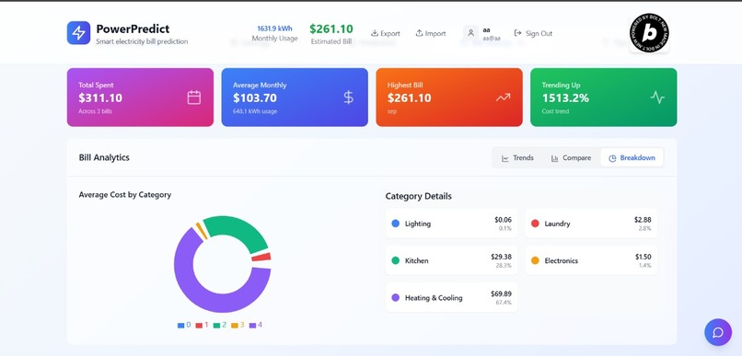
Task: Click the Category Details heading
Action: [x=418, y=196]
